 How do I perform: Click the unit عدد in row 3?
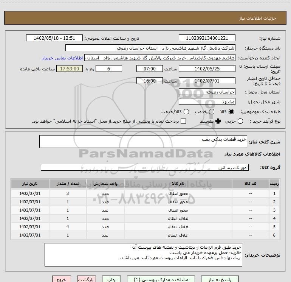click(x=105, y=210)
